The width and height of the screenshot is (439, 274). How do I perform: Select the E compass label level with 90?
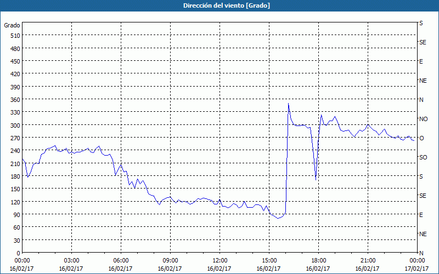pyautogui.click(x=421, y=215)
